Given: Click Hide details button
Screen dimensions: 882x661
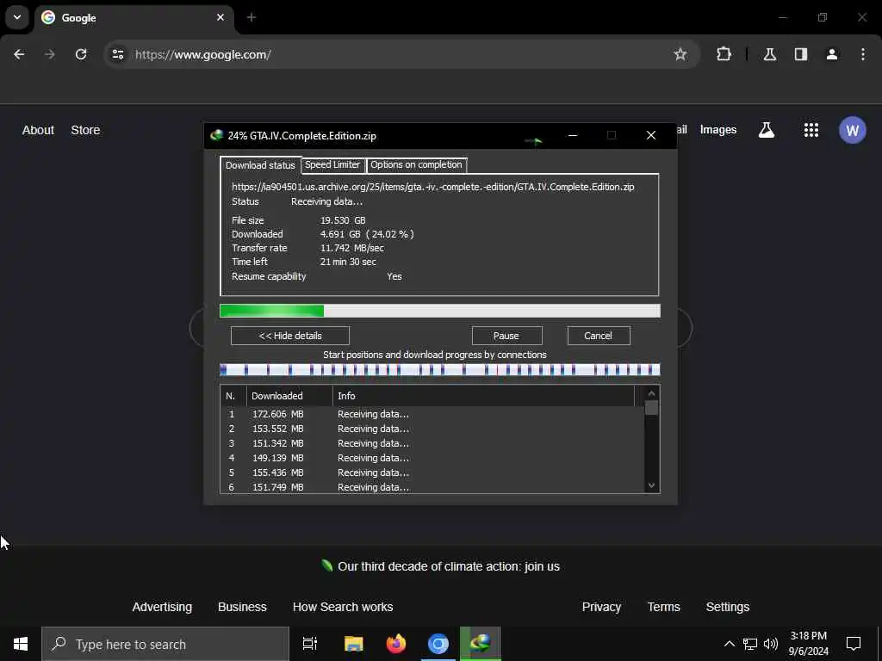Looking at the screenshot, I should tap(290, 336).
